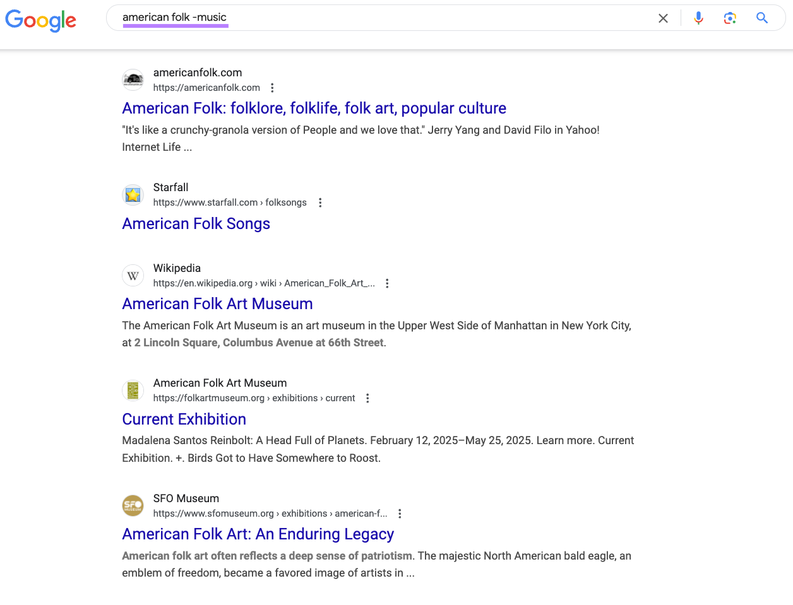Click the americanfolk.com site favicon
Screen dimensions: 793x605
point(133,79)
